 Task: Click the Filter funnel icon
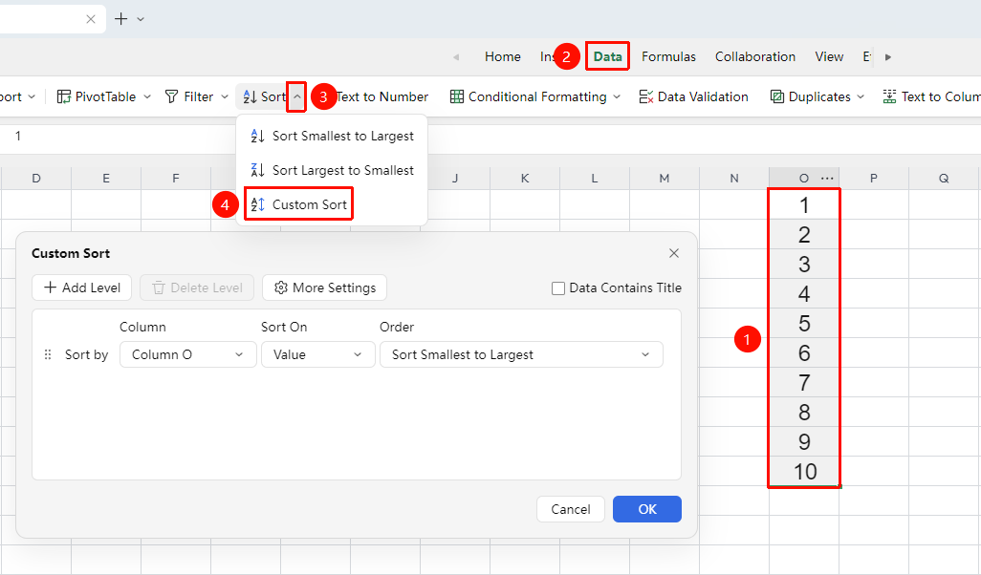tap(171, 96)
